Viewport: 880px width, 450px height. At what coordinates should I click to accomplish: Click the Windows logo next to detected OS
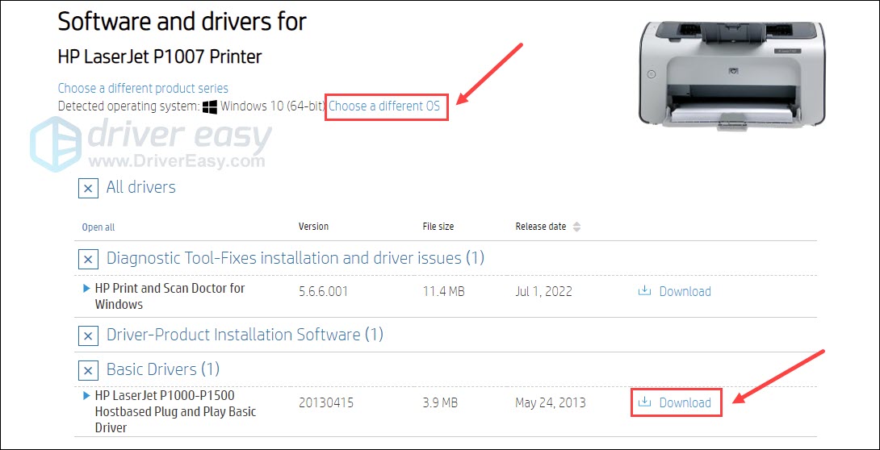pyautogui.click(x=211, y=106)
